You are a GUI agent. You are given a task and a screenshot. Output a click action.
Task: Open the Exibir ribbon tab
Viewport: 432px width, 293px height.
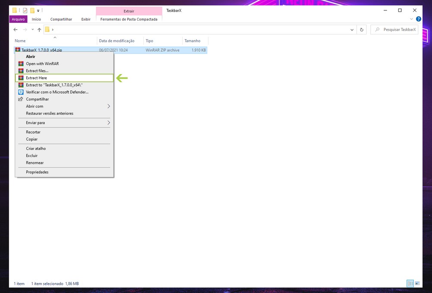pyautogui.click(x=86, y=19)
